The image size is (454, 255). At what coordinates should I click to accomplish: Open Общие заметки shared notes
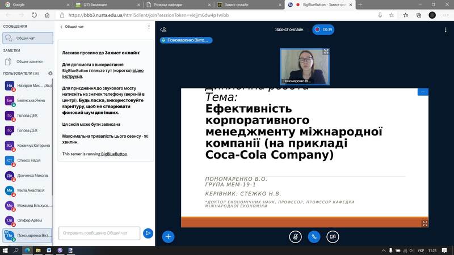(28, 62)
